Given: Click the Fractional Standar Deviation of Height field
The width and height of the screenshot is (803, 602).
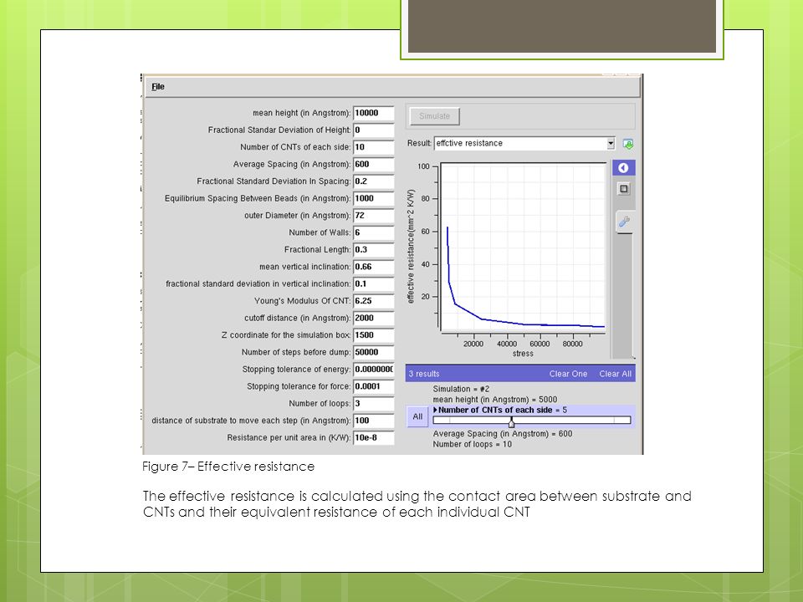Looking at the screenshot, I should pos(373,130).
